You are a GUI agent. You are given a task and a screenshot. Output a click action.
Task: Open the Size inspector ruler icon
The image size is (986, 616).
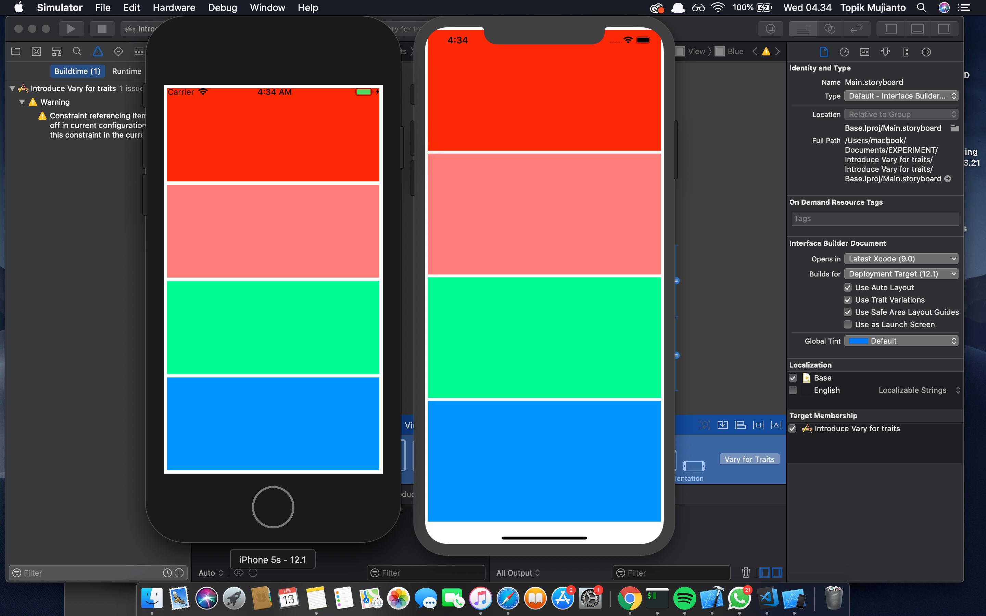pos(906,52)
